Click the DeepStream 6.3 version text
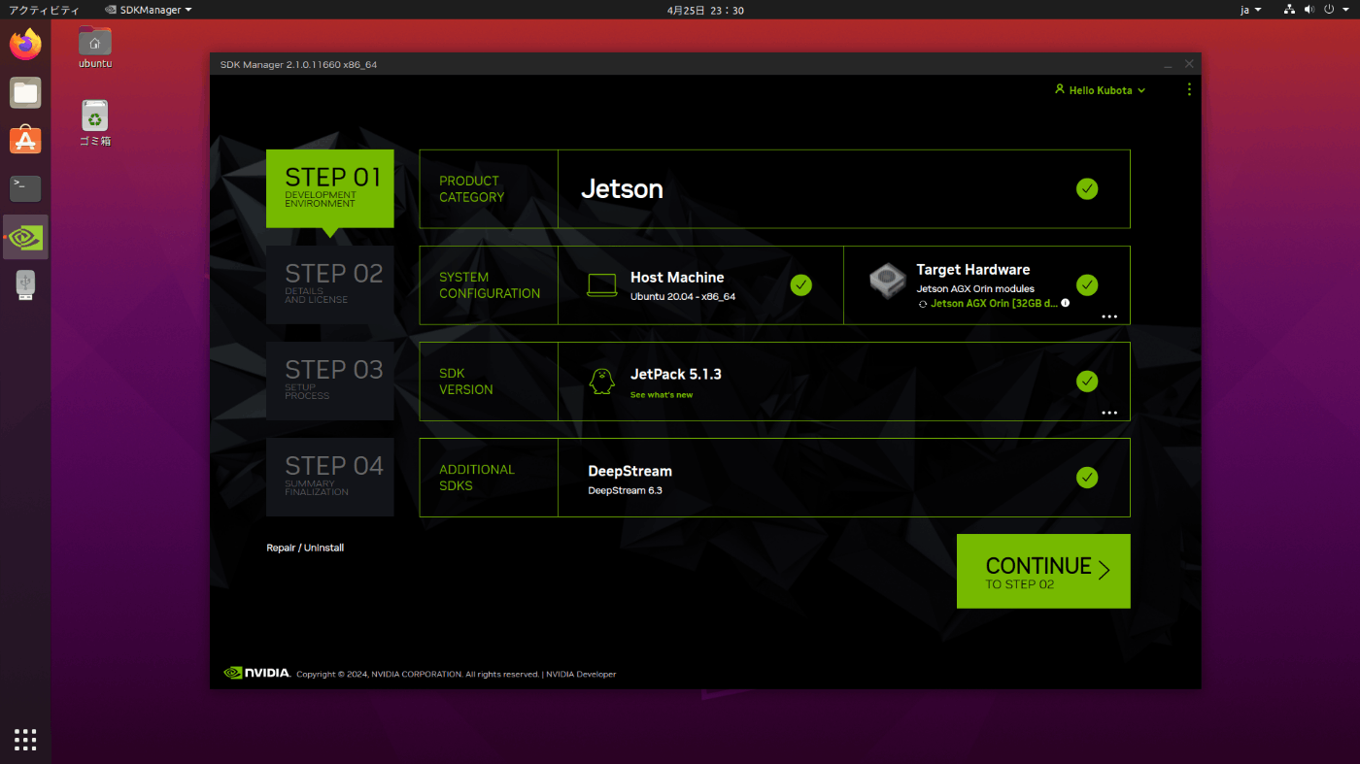Image resolution: width=1360 pixels, height=764 pixels. [x=625, y=490]
